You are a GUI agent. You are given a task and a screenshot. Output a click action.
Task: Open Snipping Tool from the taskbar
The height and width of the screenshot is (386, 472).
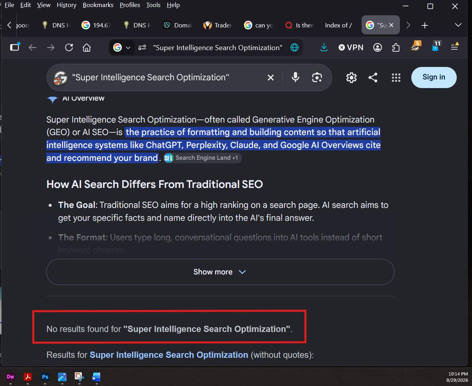click(x=80, y=377)
